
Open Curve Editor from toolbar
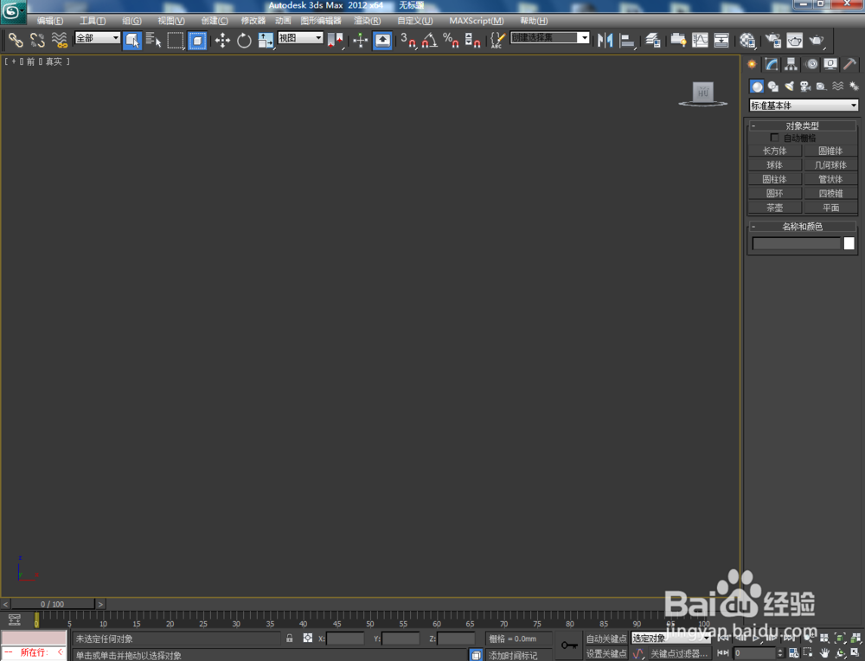tap(700, 41)
